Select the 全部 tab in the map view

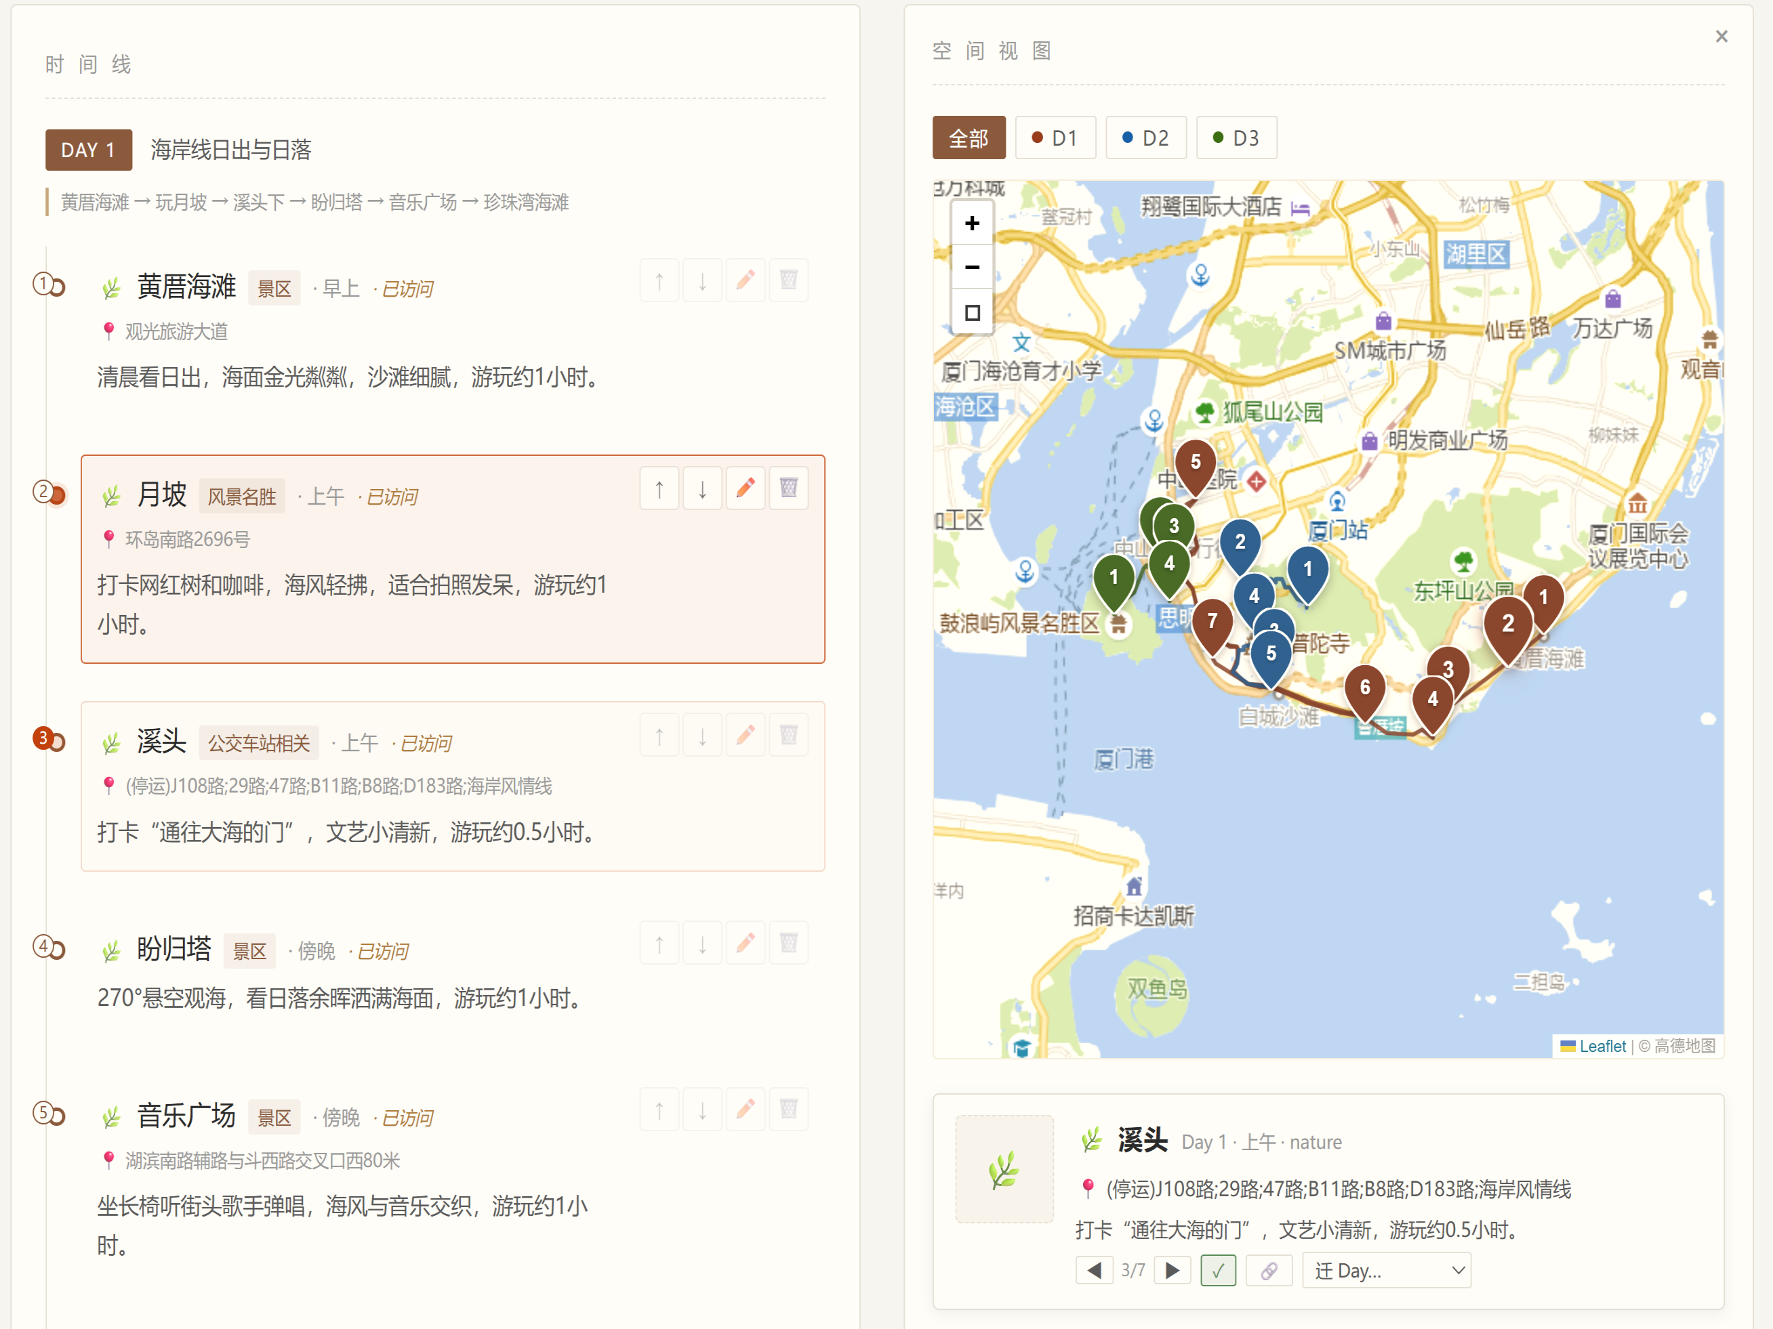click(969, 138)
